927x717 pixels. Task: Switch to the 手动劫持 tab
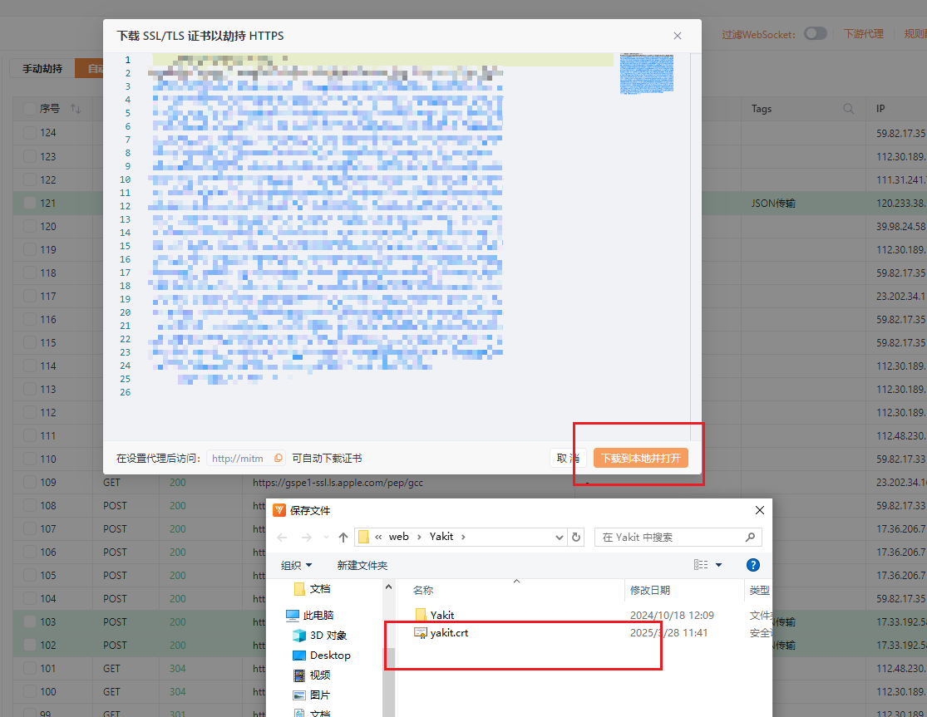click(x=42, y=68)
